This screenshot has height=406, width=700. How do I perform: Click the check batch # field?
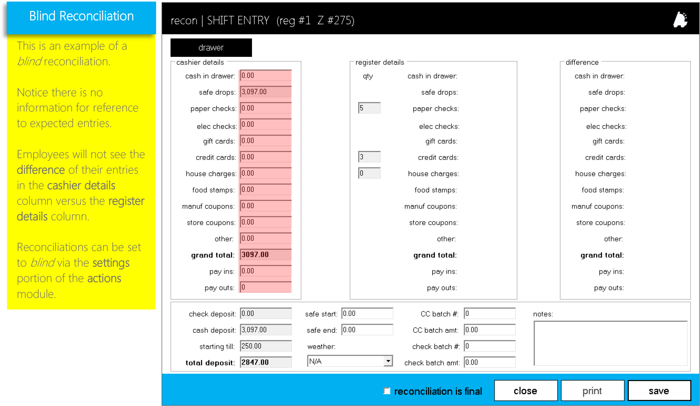click(490, 346)
